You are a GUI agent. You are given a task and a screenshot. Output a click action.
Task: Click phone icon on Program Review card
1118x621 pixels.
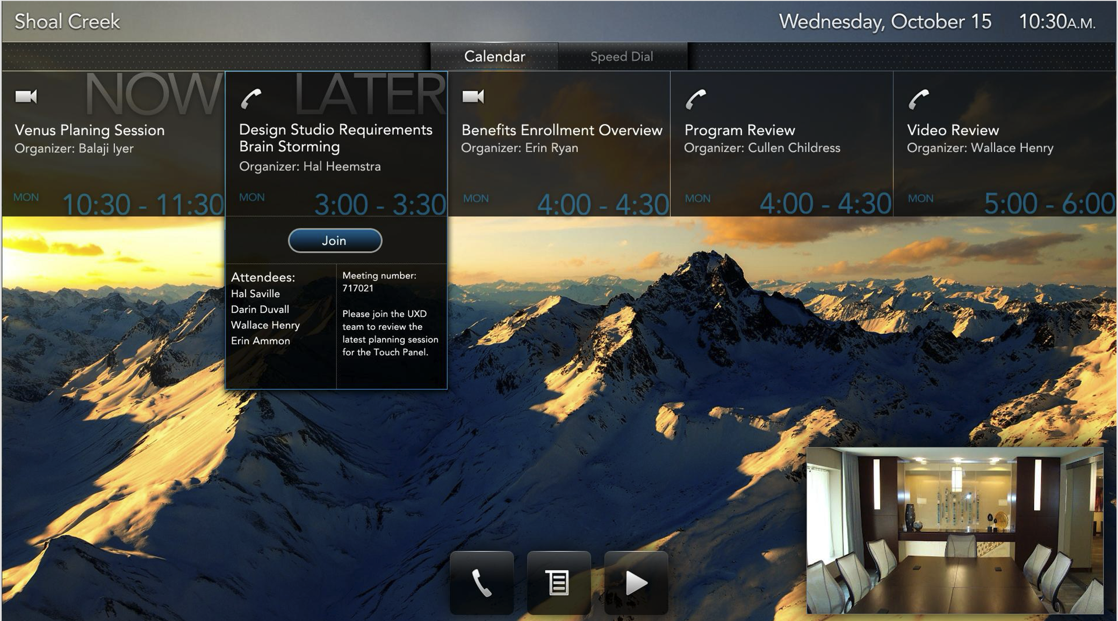click(695, 99)
